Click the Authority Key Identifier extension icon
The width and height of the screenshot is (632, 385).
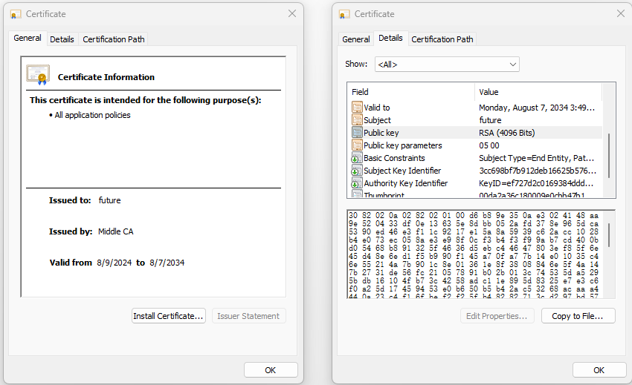(x=357, y=183)
